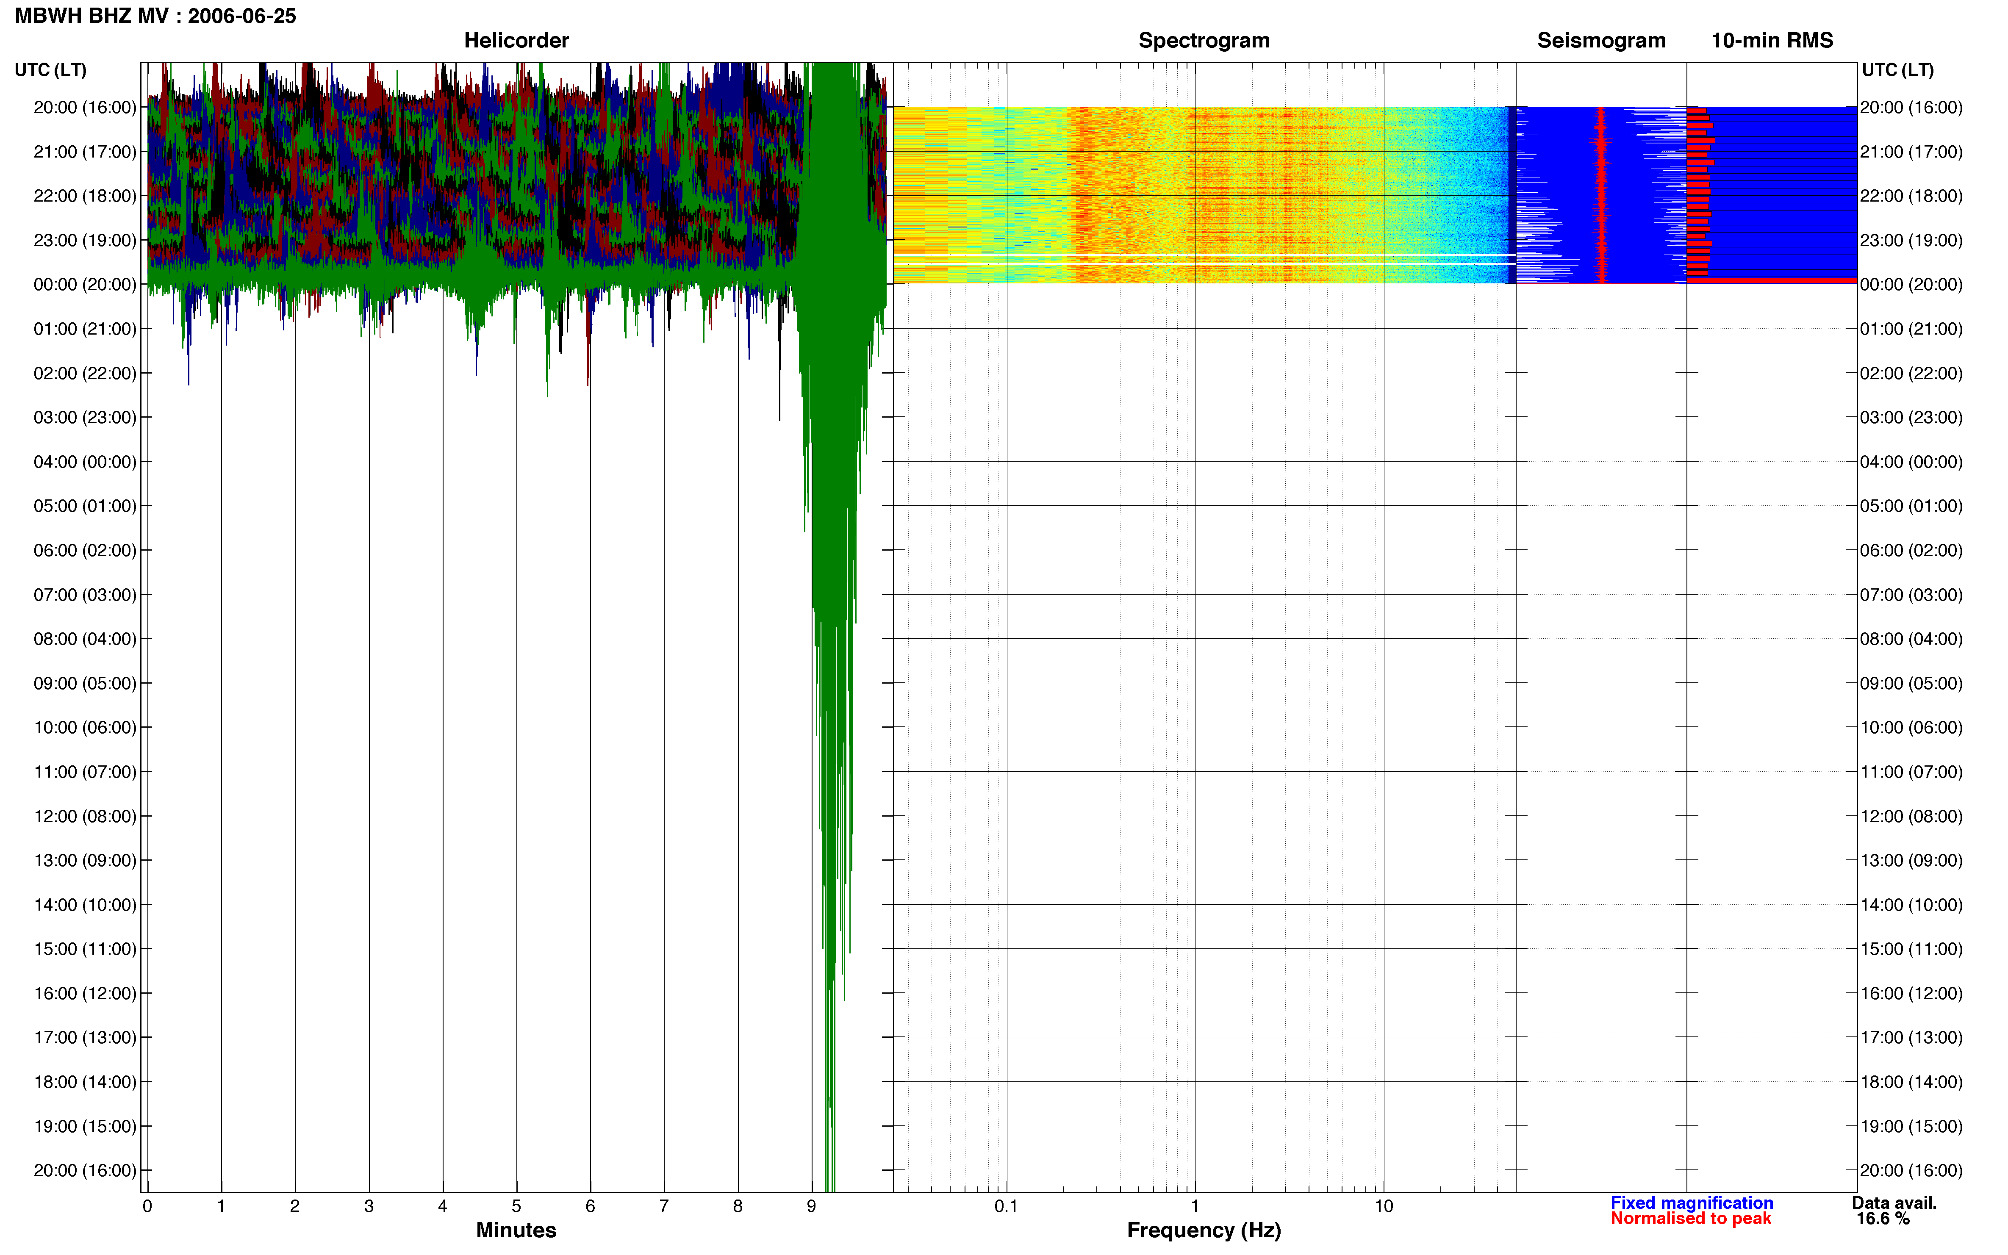Click the 8 tick on the Minutes axis

tap(738, 1206)
